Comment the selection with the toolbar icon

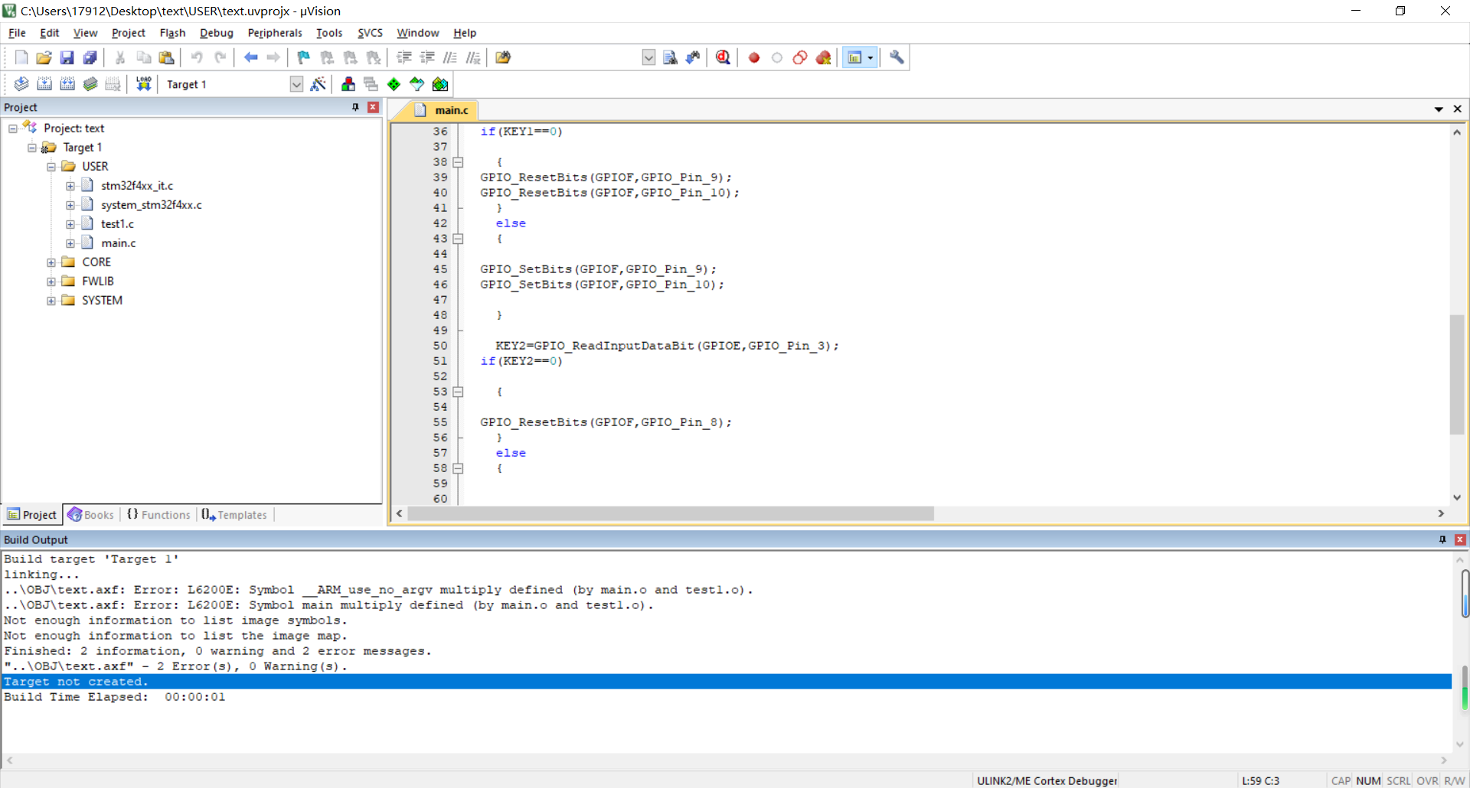(x=450, y=57)
